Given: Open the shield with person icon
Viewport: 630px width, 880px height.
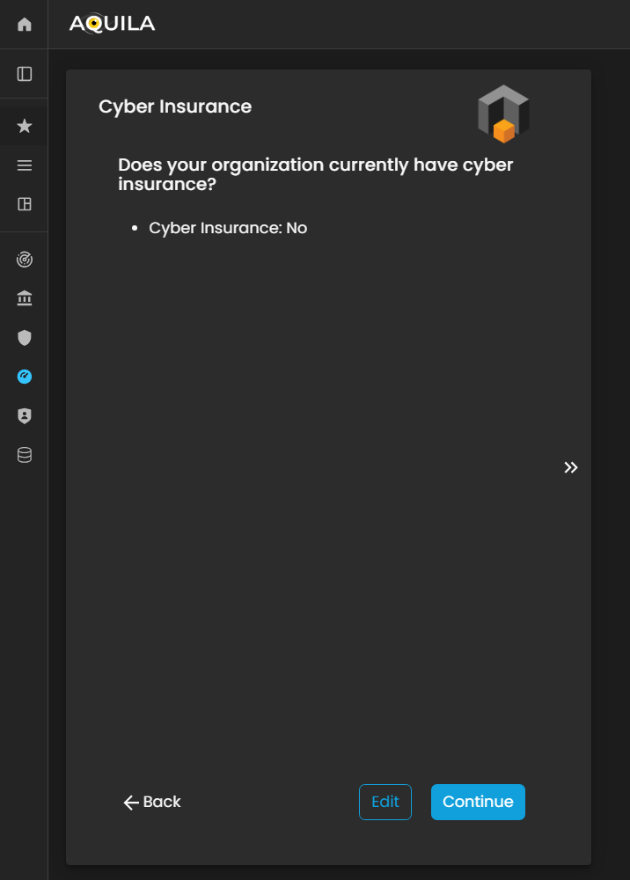Looking at the screenshot, I should (25, 416).
